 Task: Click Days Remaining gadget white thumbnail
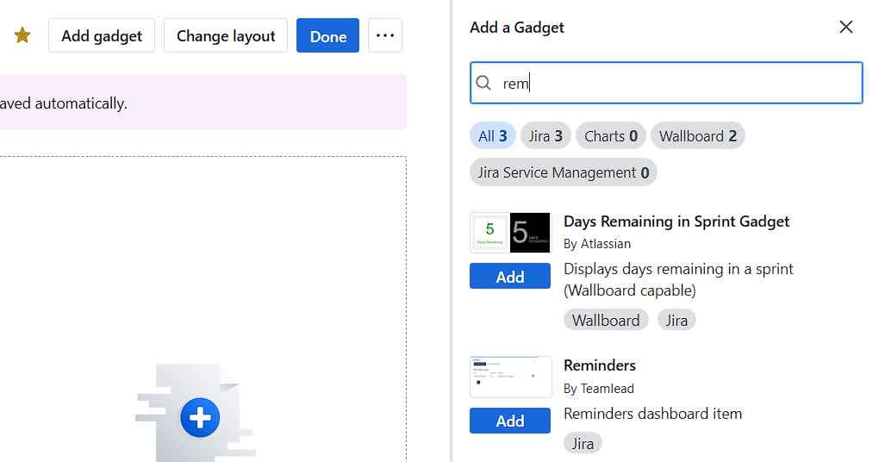point(489,232)
